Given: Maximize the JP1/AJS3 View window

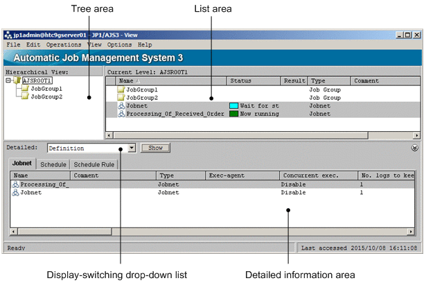Looking at the screenshot, I should pyautogui.click(x=407, y=35).
